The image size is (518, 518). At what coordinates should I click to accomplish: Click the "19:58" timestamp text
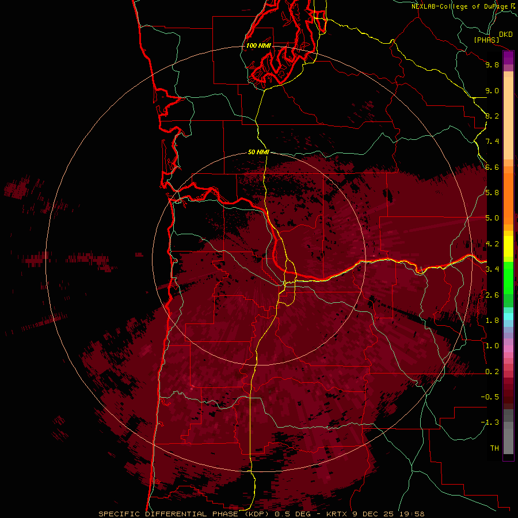pos(412,514)
